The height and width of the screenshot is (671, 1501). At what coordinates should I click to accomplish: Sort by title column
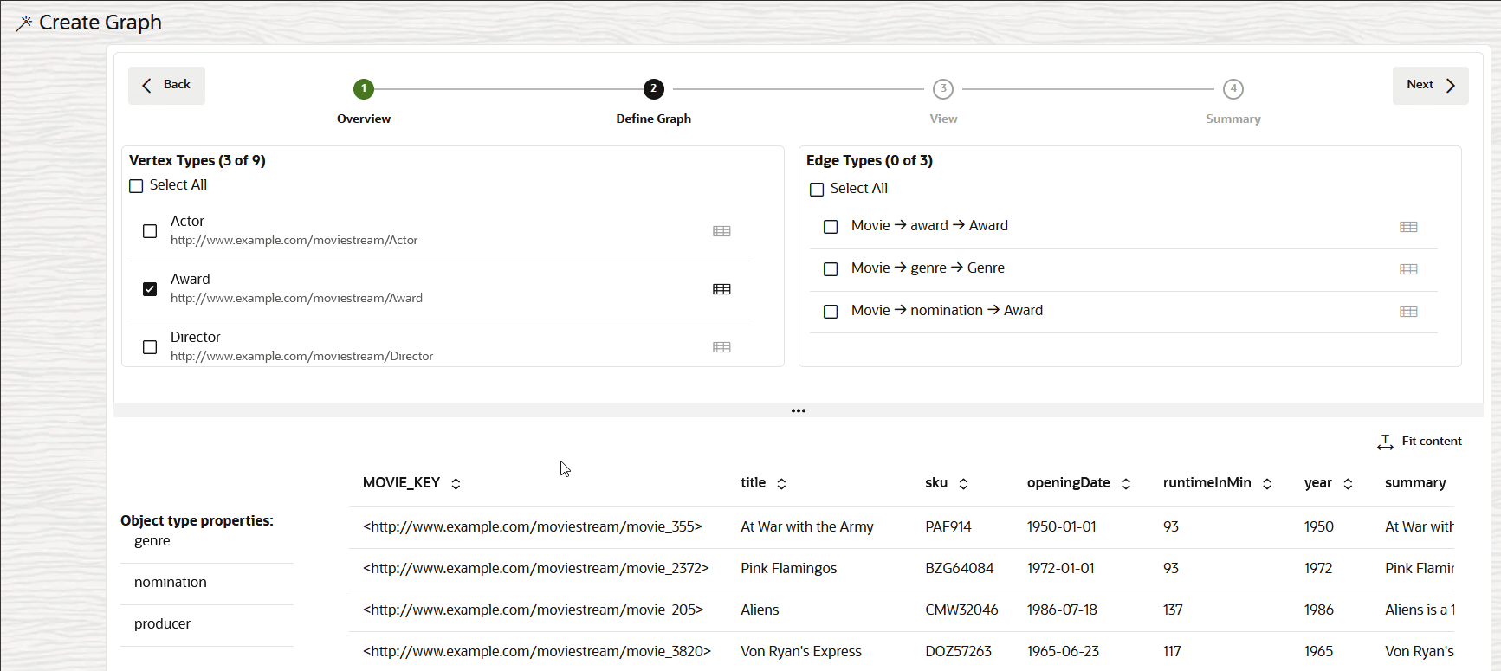[781, 484]
